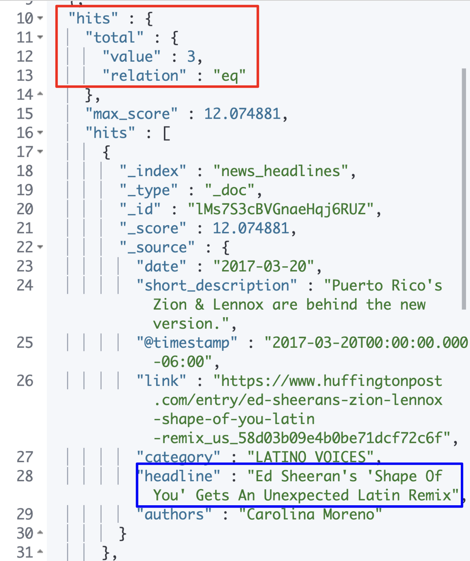The width and height of the screenshot is (470, 561).
Task: Collapse the "hits" array fold on line 16
Action: pyautogui.click(x=40, y=132)
